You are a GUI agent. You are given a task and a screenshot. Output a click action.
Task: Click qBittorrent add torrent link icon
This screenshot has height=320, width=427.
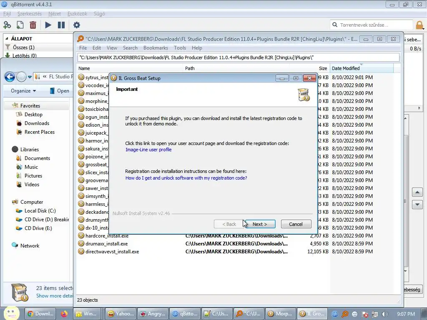coord(7,25)
